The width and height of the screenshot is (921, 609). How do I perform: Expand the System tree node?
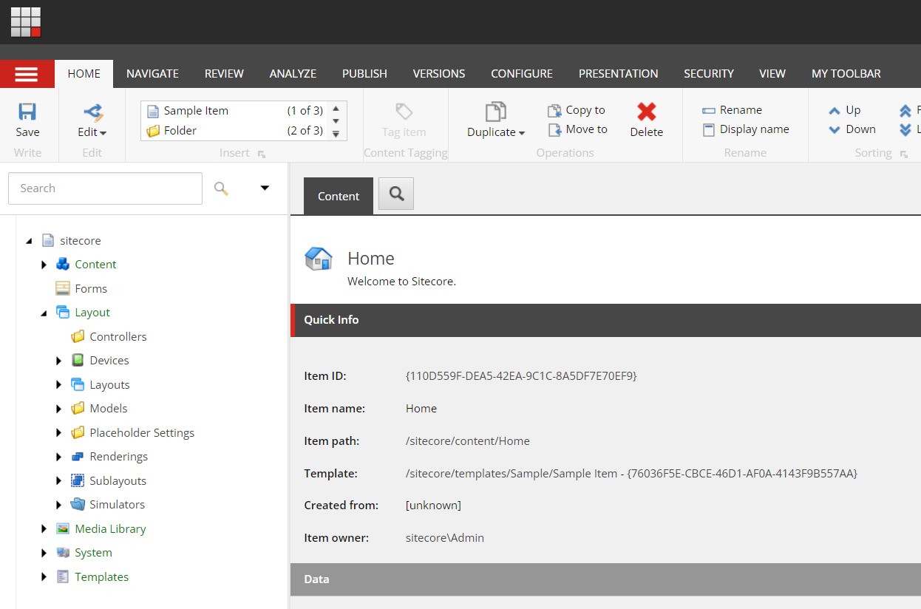pyautogui.click(x=44, y=553)
